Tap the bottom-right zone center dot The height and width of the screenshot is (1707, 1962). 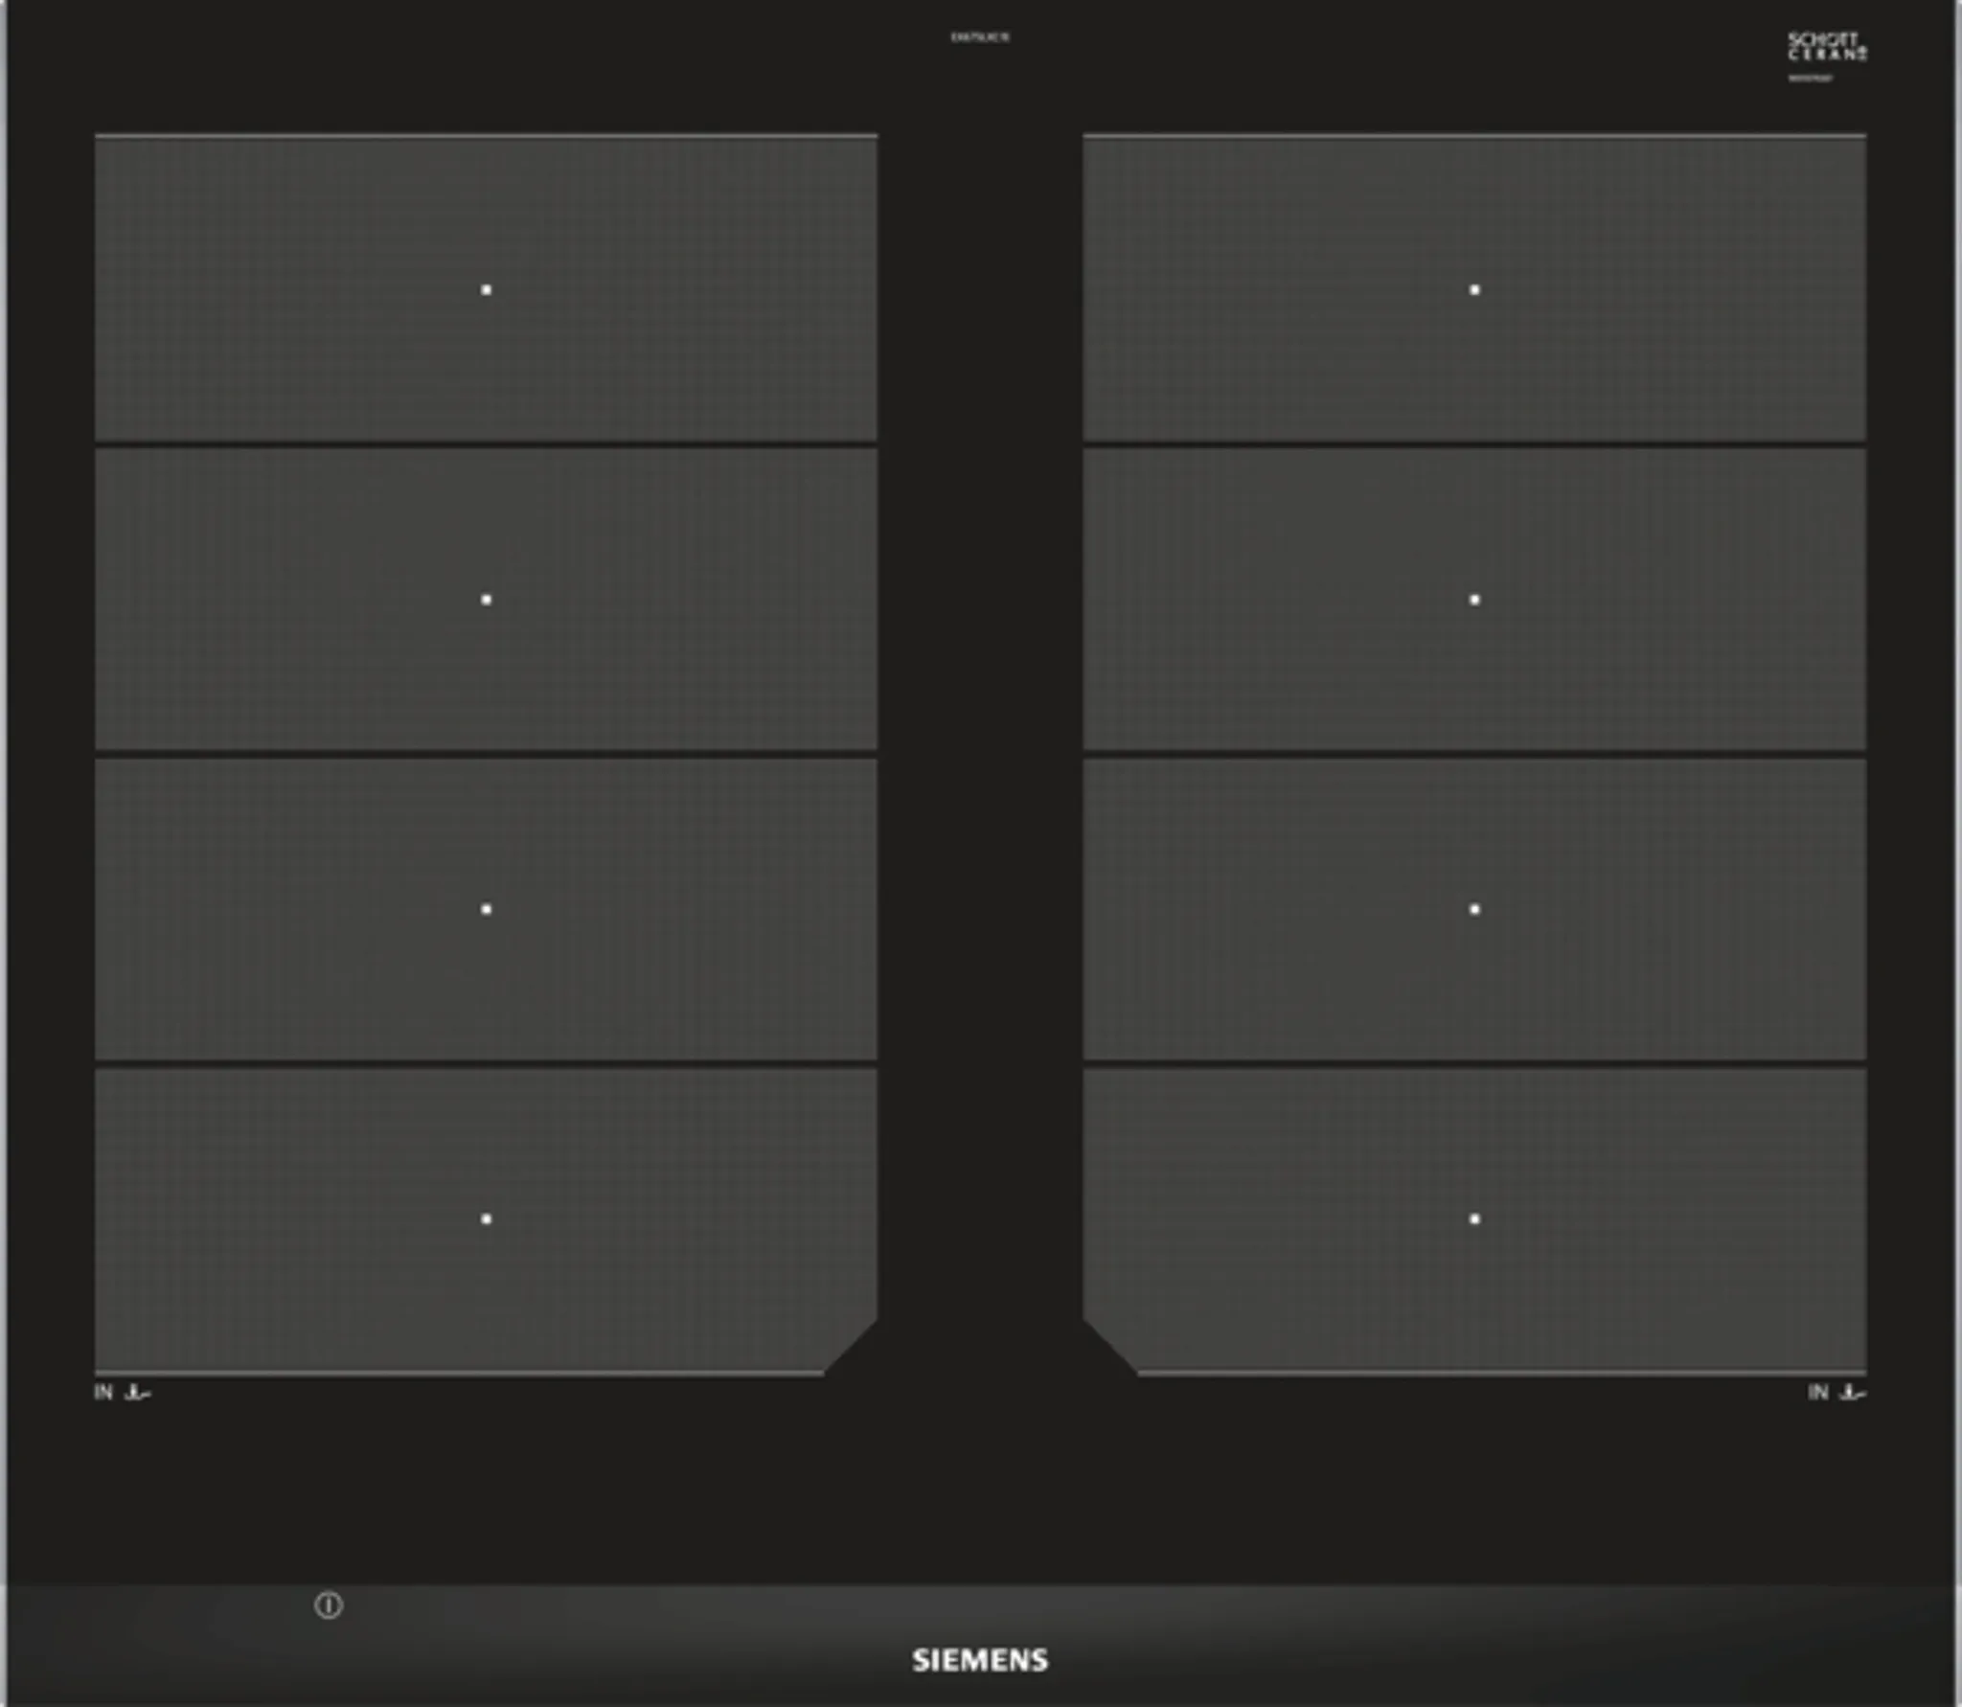pyautogui.click(x=1474, y=1218)
